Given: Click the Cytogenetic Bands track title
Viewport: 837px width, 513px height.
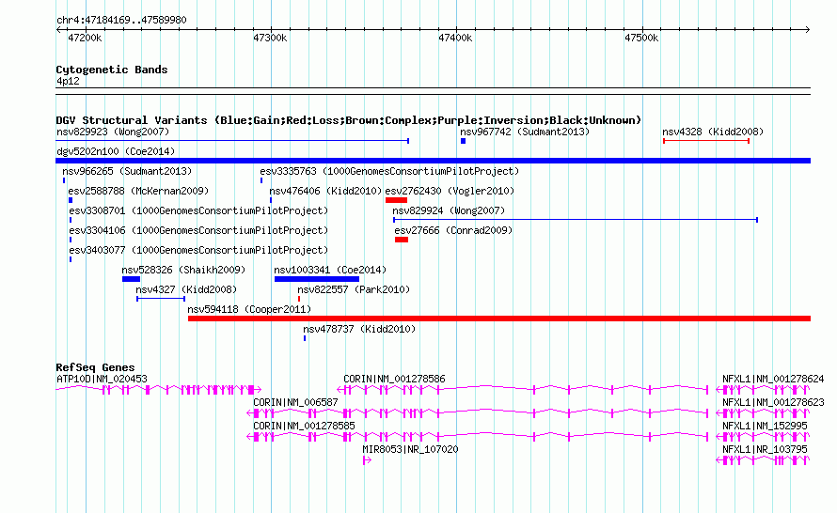Looking at the screenshot, I should click(112, 70).
